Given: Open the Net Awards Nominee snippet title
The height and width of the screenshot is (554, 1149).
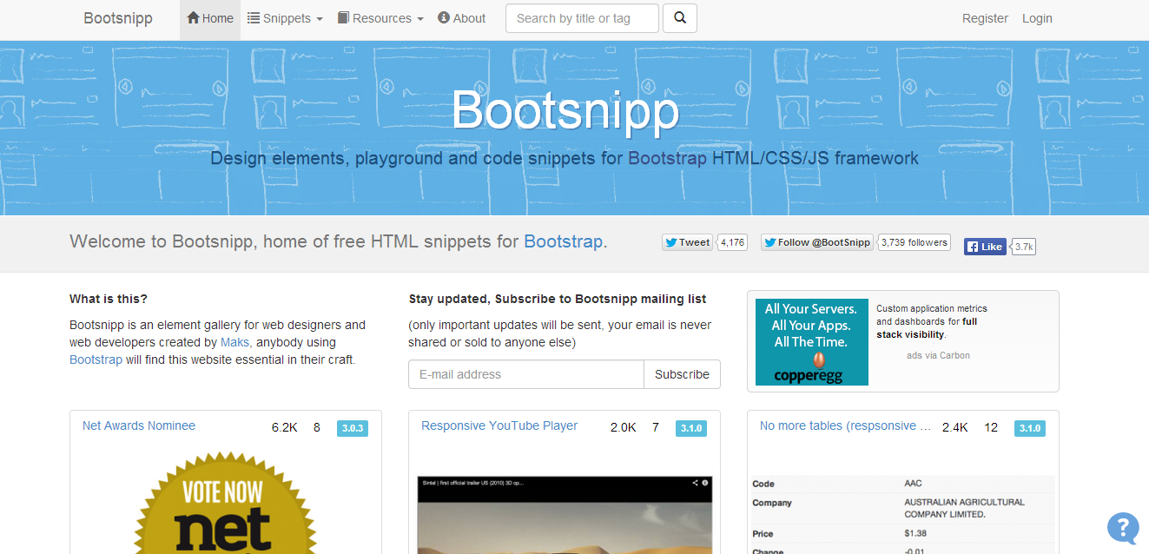Looking at the screenshot, I should coord(139,425).
